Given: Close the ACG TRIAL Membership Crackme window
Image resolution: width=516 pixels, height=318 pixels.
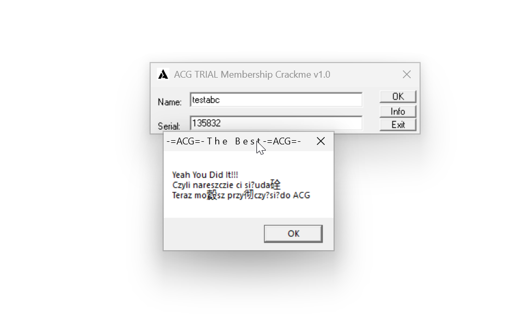Looking at the screenshot, I should pyautogui.click(x=407, y=75).
